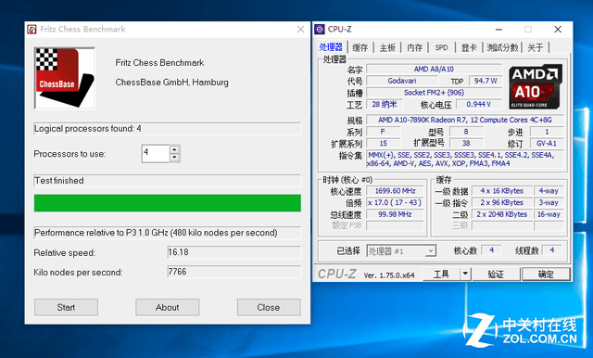Click the 94.7 W TDP value

click(486, 81)
